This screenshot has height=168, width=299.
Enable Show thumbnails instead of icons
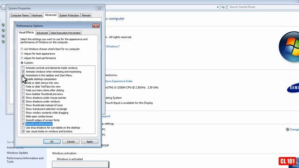click(23, 105)
